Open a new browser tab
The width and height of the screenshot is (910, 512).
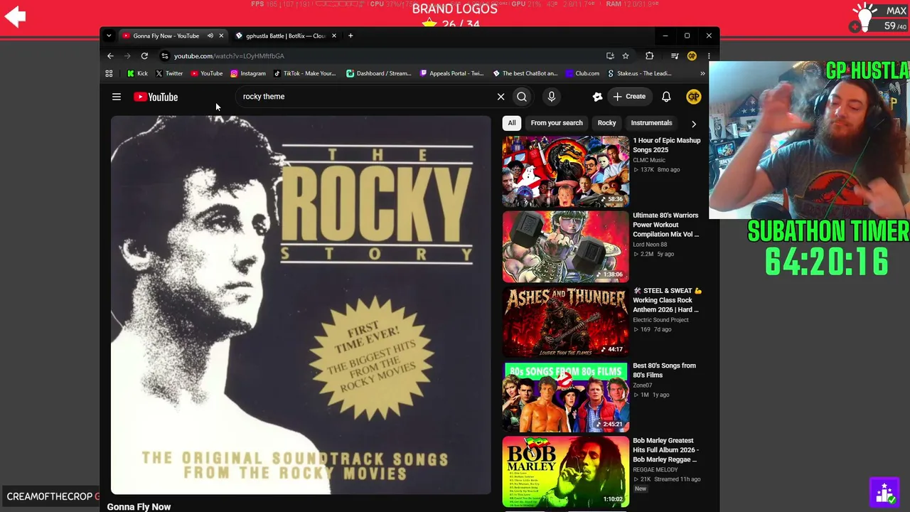pyautogui.click(x=350, y=36)
